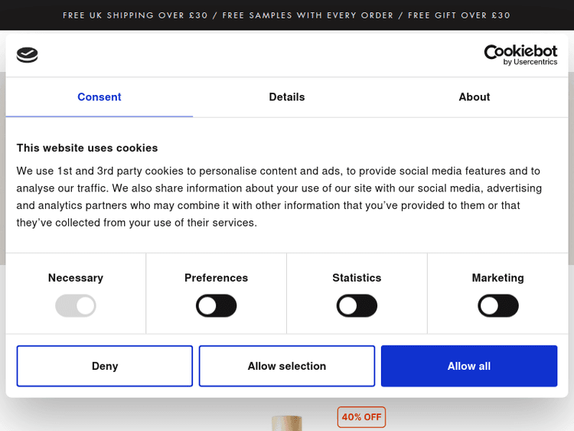Click the Statistics category label

357,278
